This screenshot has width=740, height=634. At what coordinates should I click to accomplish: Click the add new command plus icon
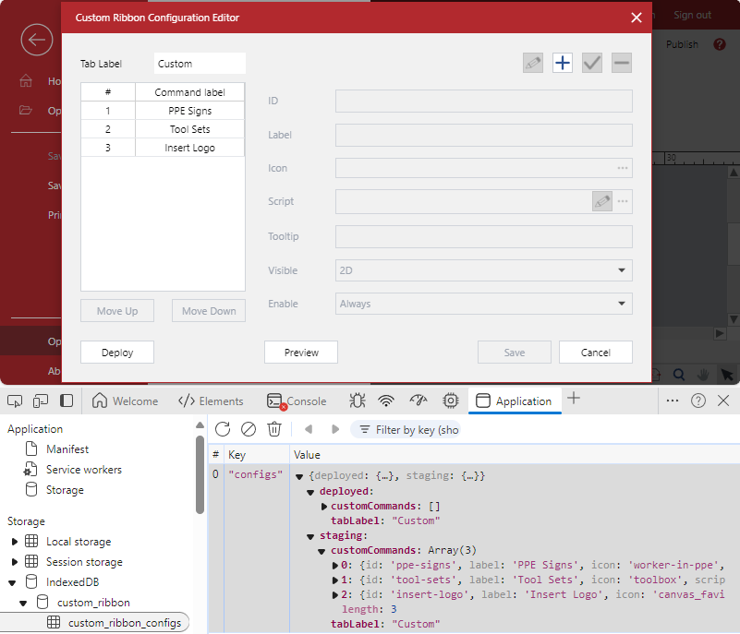pos(563,63)
